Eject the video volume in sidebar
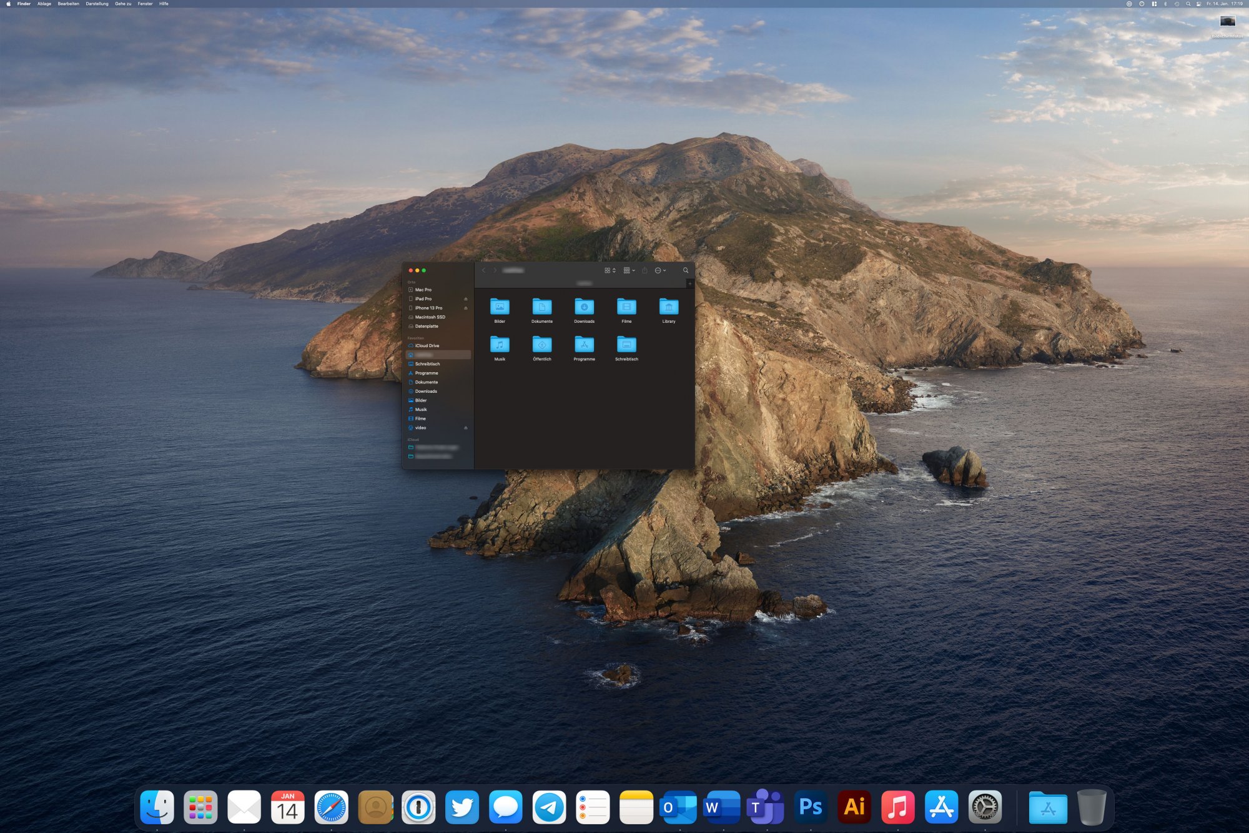This screenshot has width=1249, height=833. (x=465, y=428)
